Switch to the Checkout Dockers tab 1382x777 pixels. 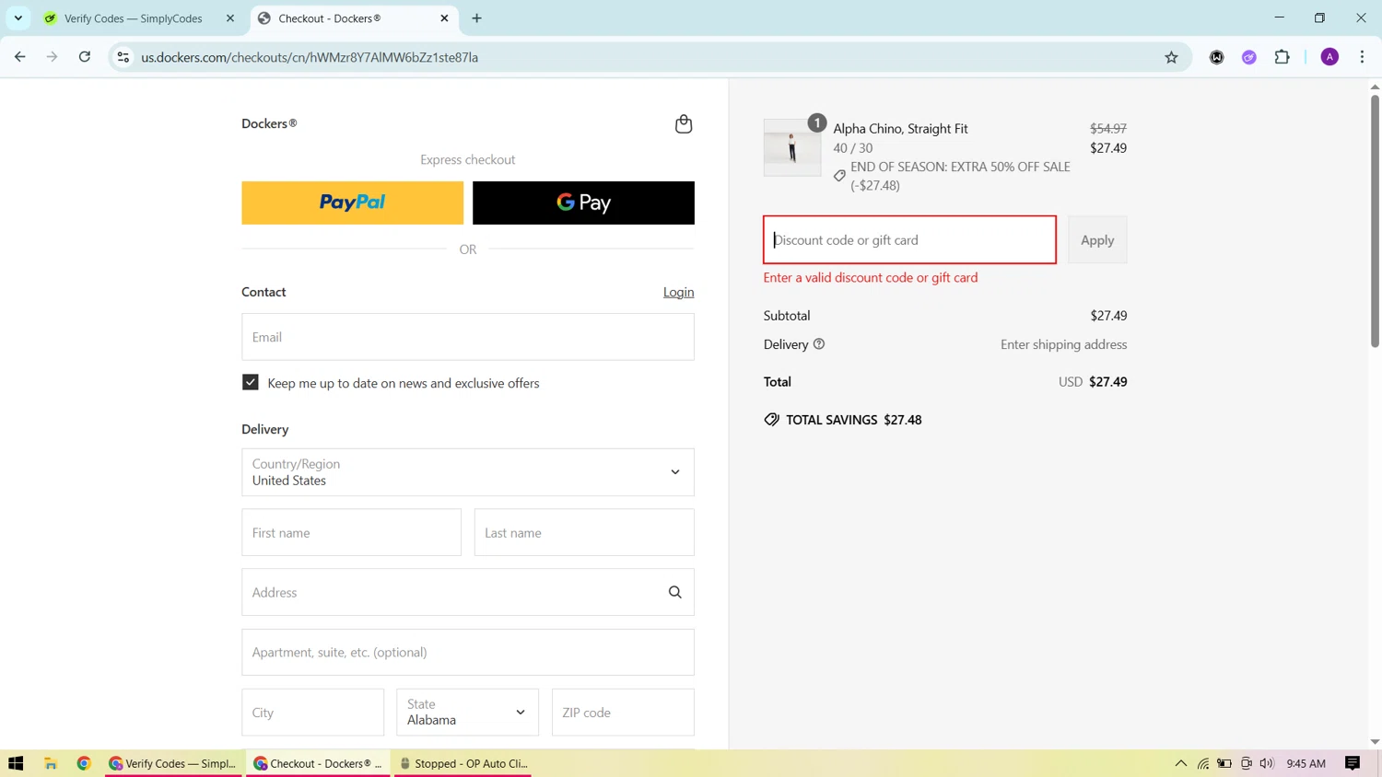tap(355, 18)
